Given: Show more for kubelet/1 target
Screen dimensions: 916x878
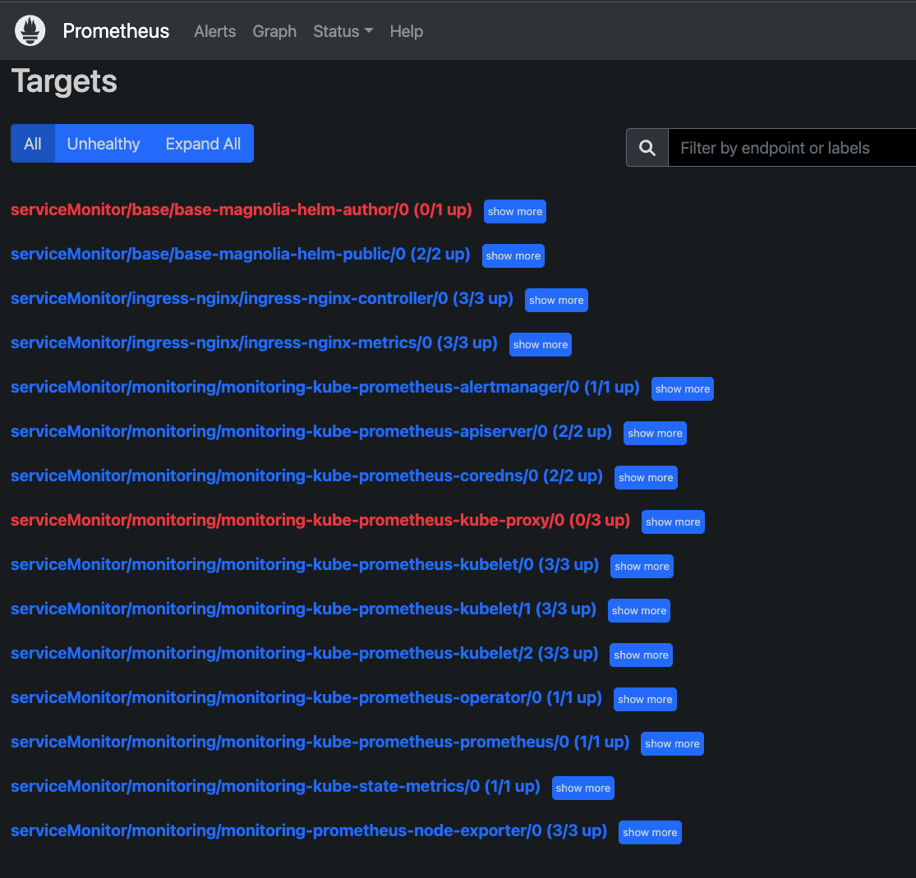Looking at the screenshot, I should 639,610.
